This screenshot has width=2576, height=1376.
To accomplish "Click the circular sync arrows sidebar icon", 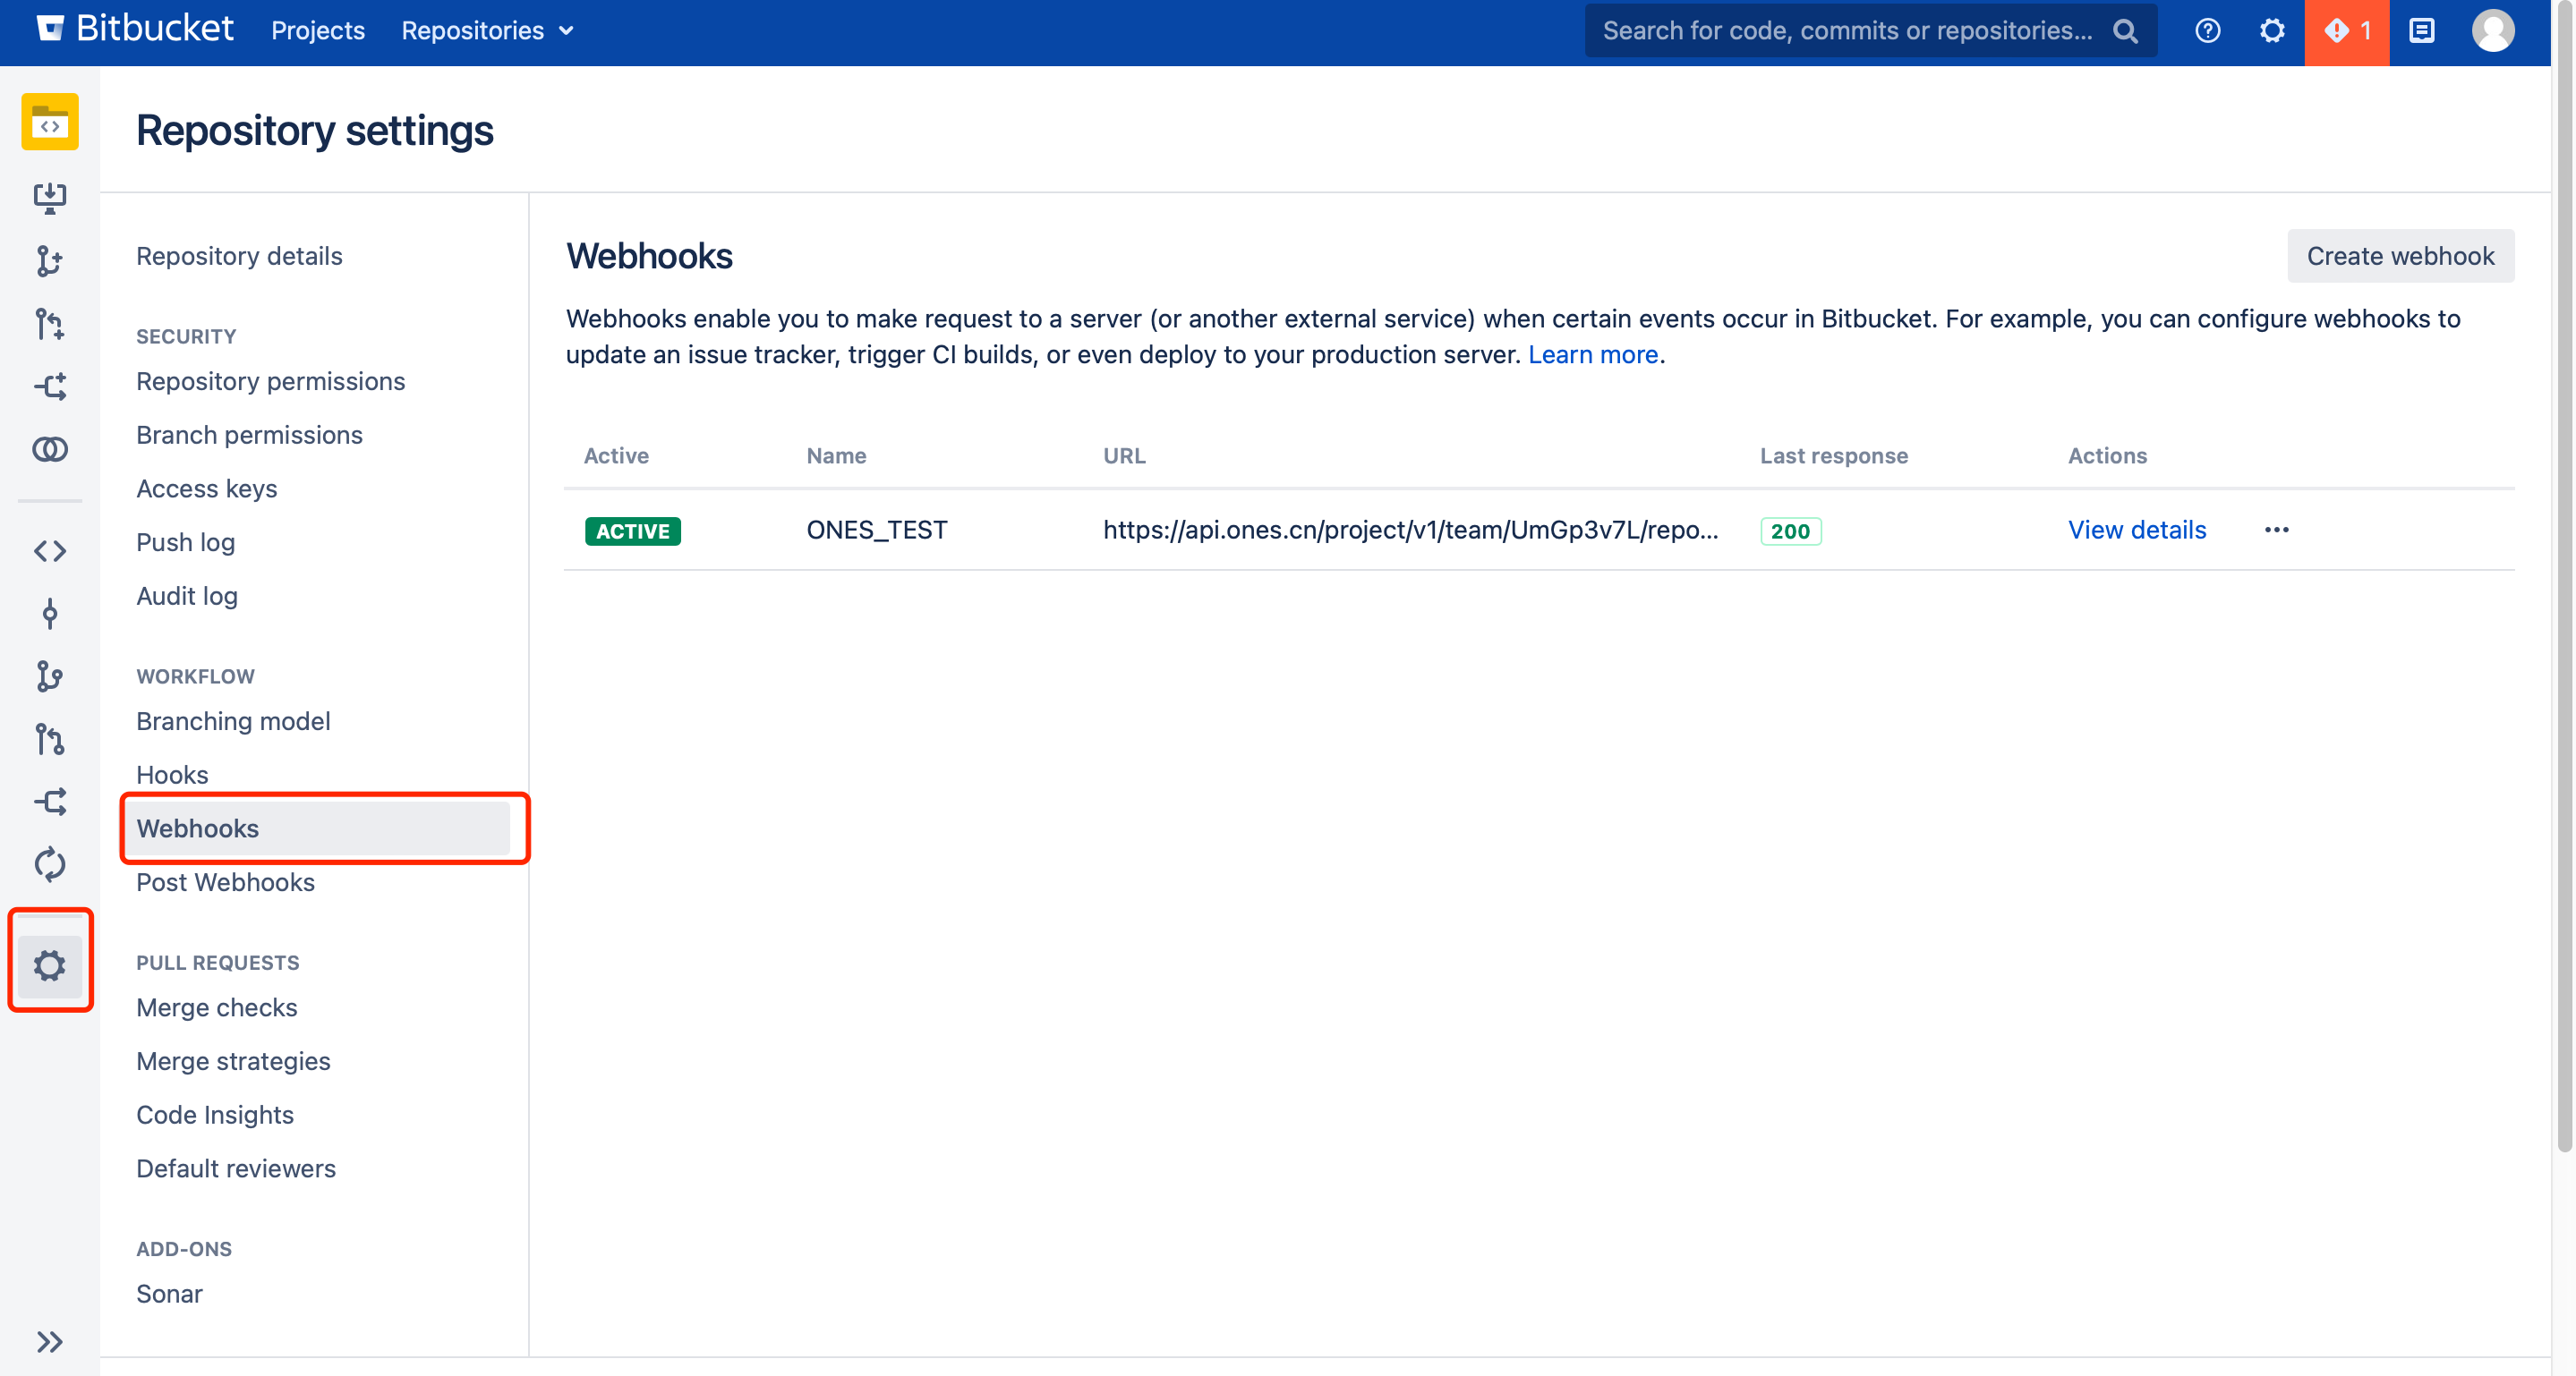I will point(50,864).
